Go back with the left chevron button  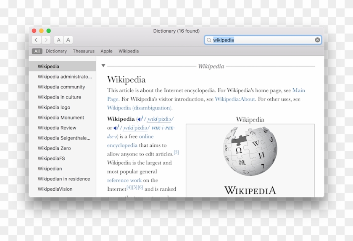[36, 40]
